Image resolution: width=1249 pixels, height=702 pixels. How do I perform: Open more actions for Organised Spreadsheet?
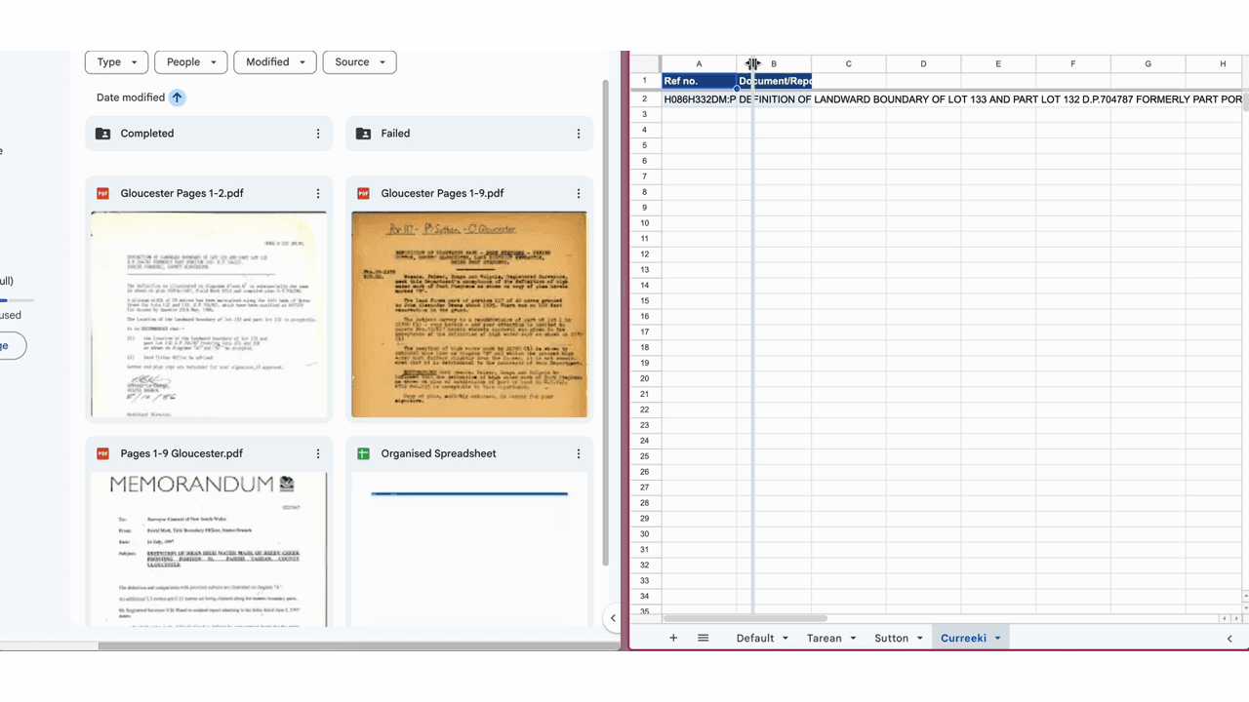pyautogui.click(x=579, y=453)
